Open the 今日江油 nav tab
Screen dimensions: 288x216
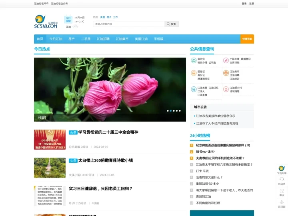coord(56,39)
